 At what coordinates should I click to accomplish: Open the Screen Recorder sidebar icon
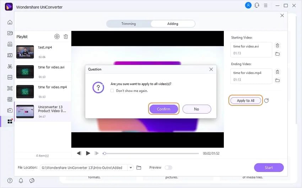[x=10, y=88]
